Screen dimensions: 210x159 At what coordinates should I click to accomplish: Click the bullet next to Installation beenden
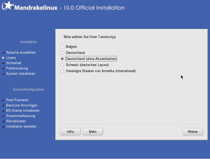(x=3, y=127)
